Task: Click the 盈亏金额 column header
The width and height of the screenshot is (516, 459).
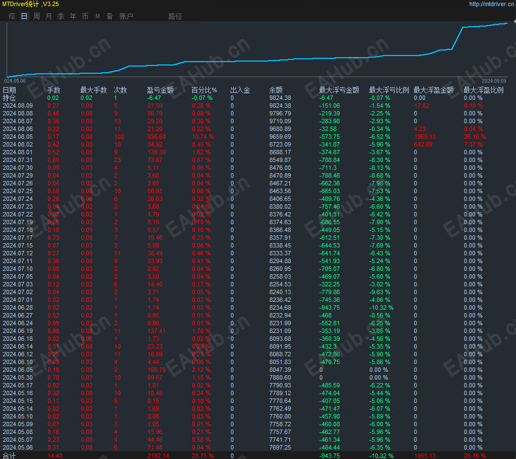Action: click(x=161, y=90)
